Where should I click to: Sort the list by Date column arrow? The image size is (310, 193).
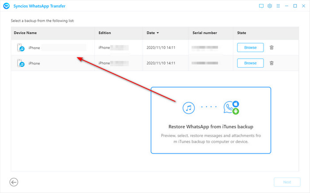(x=158, y=33)
